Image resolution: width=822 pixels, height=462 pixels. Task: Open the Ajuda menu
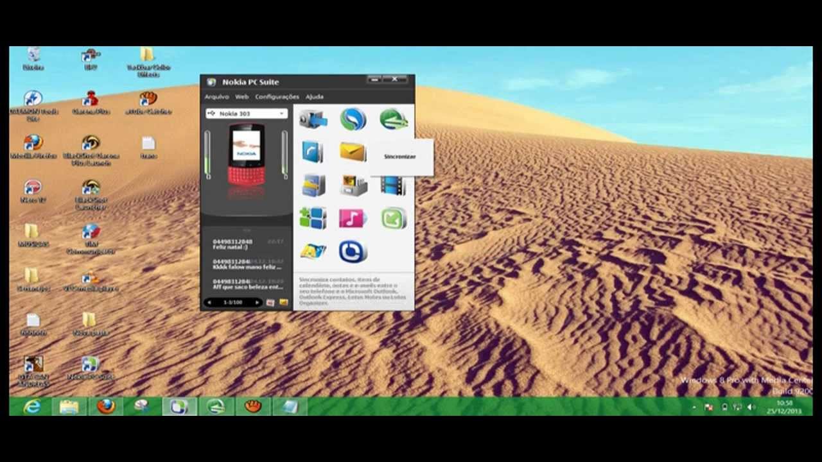pos(315,97)
